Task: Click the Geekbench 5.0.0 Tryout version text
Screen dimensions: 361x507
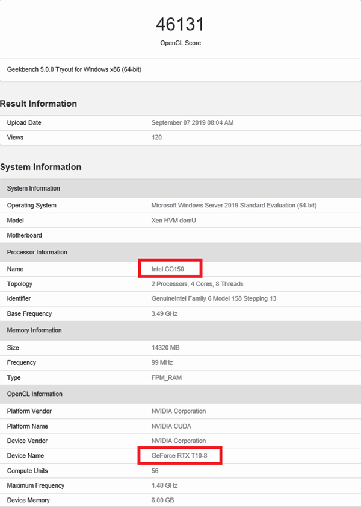Action: [x=74, y=69]
